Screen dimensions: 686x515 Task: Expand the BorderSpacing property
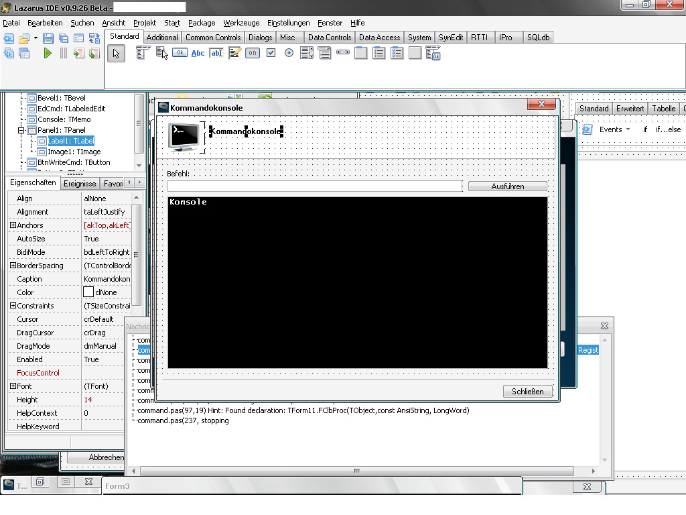(x=13, y=266)
